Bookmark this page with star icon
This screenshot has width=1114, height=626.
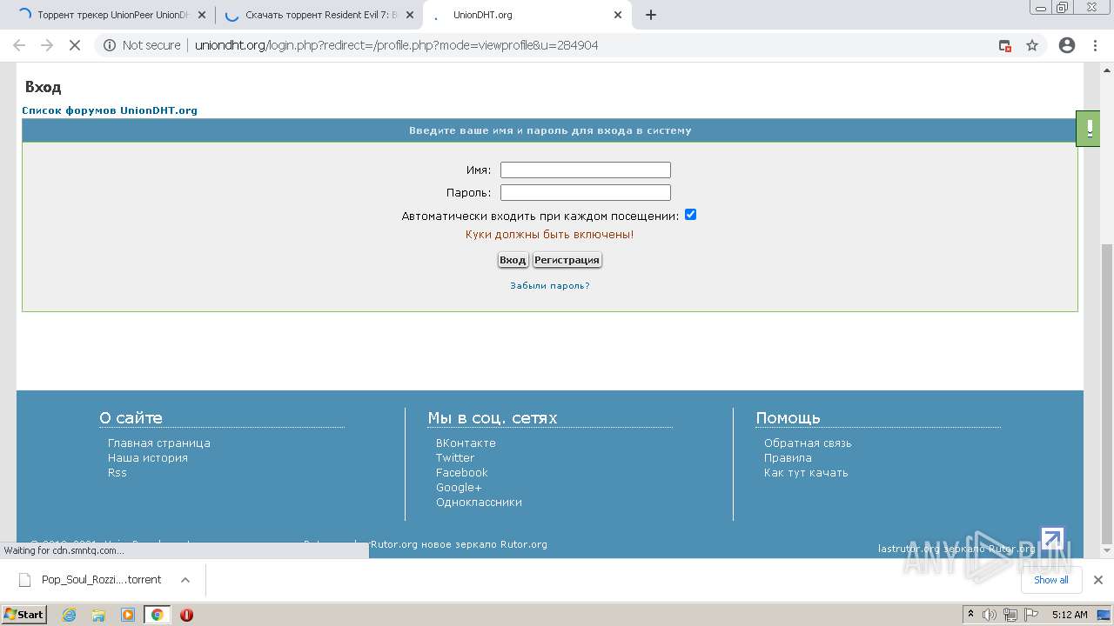tap(1032, 45)
